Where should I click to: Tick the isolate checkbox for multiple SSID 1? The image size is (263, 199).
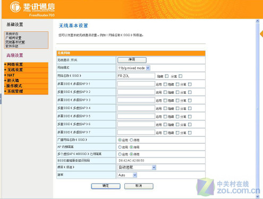(x=190, y=84)
